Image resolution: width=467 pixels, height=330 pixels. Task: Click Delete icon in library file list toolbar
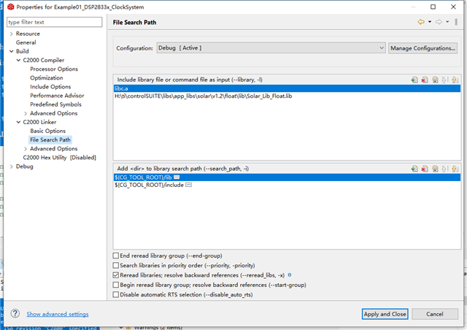tap(424, 79)
